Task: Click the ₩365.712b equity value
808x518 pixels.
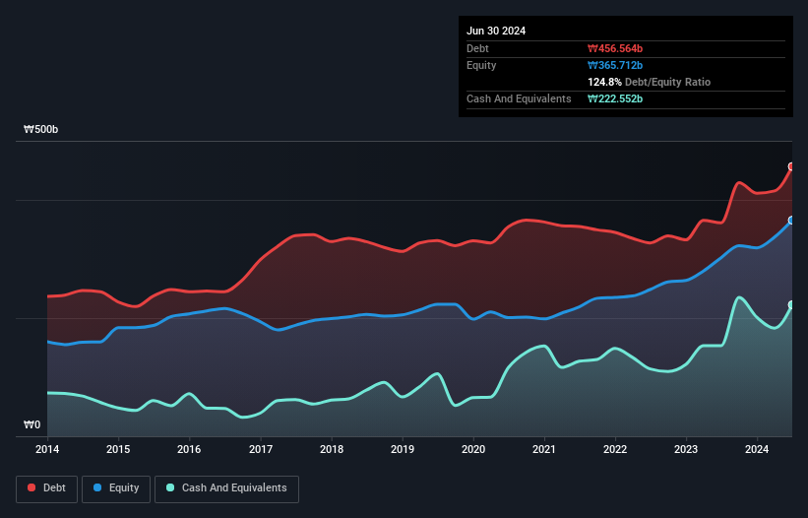Action: [x=615, y=65]
